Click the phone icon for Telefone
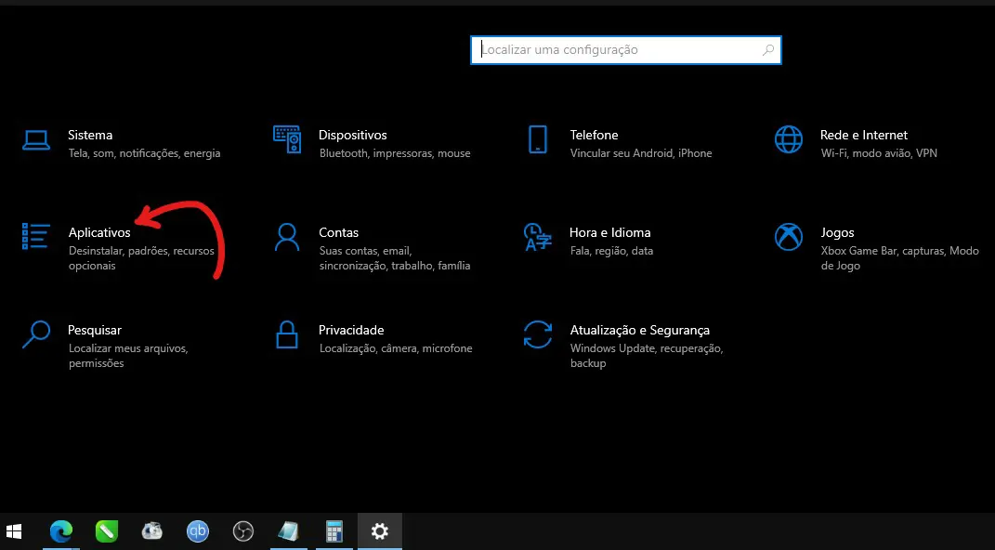Viewport: 995px width, 550px height. pos(538,139)
